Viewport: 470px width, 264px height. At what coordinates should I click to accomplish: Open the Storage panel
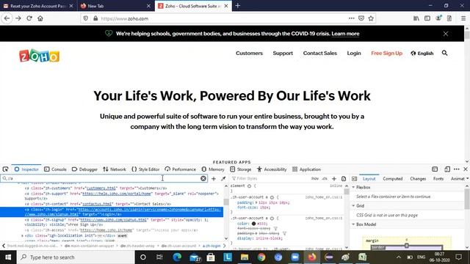(x=241, y=169)
